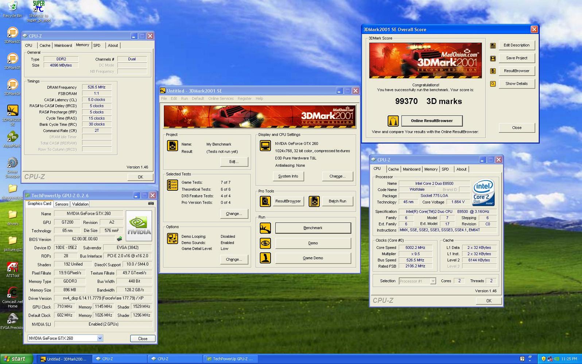Image resolution: width=582 pixels, height=364 pixels.
Task: Open Processor #1 selection dropdown in CPU-Z
Action: point(433,281)
